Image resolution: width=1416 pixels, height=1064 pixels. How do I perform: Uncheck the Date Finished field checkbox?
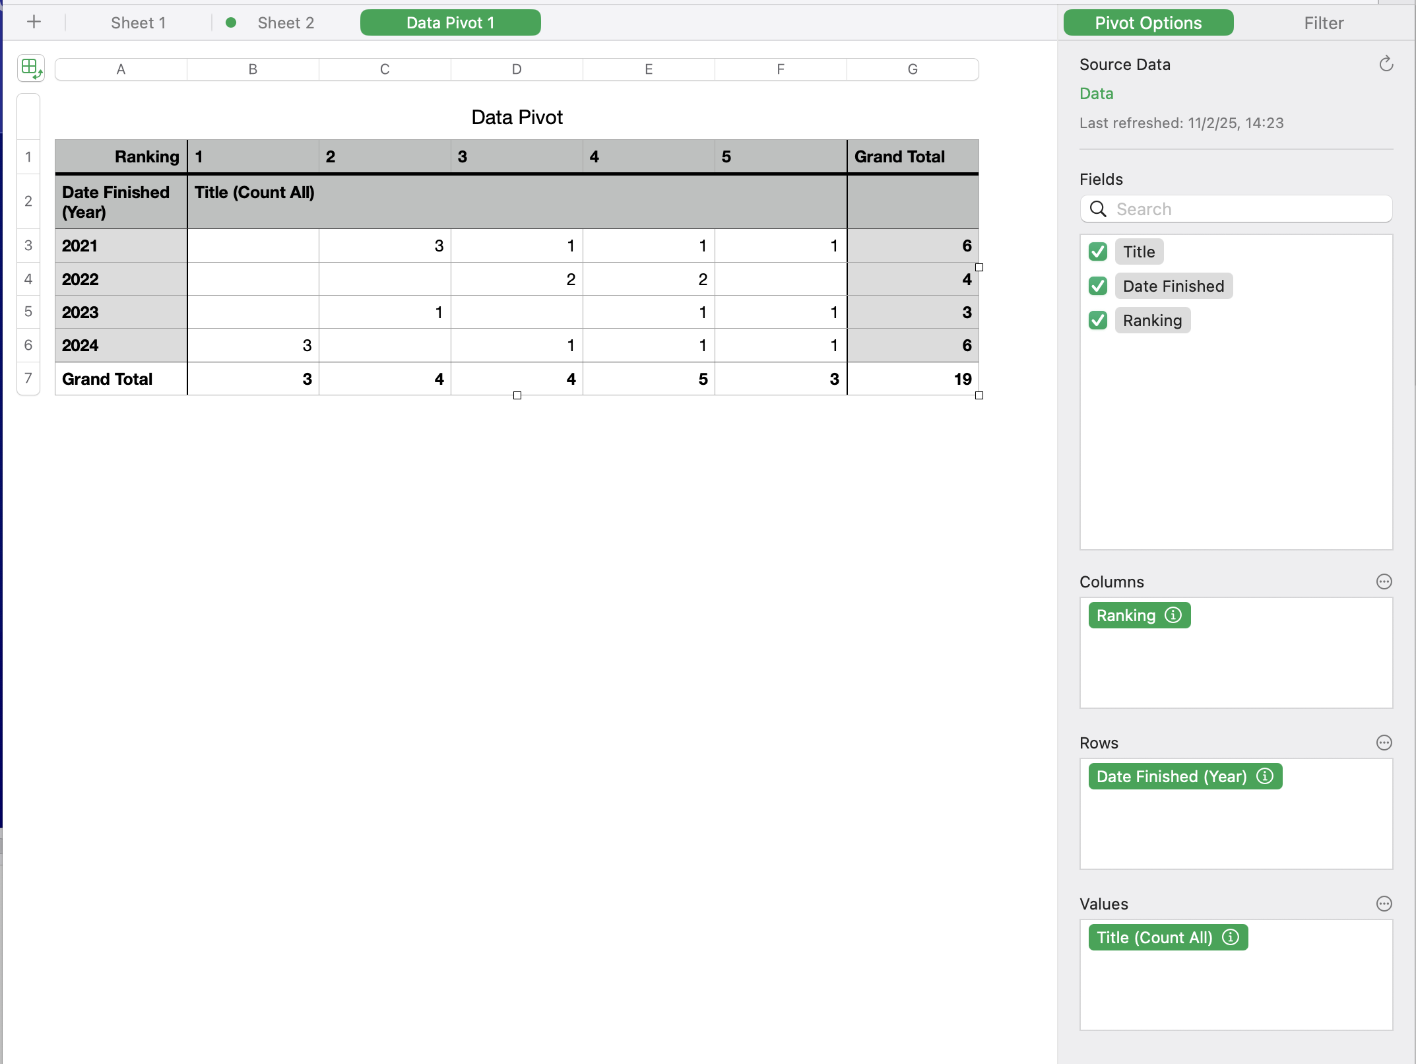pyautogui.click(x=1098, y=286)
